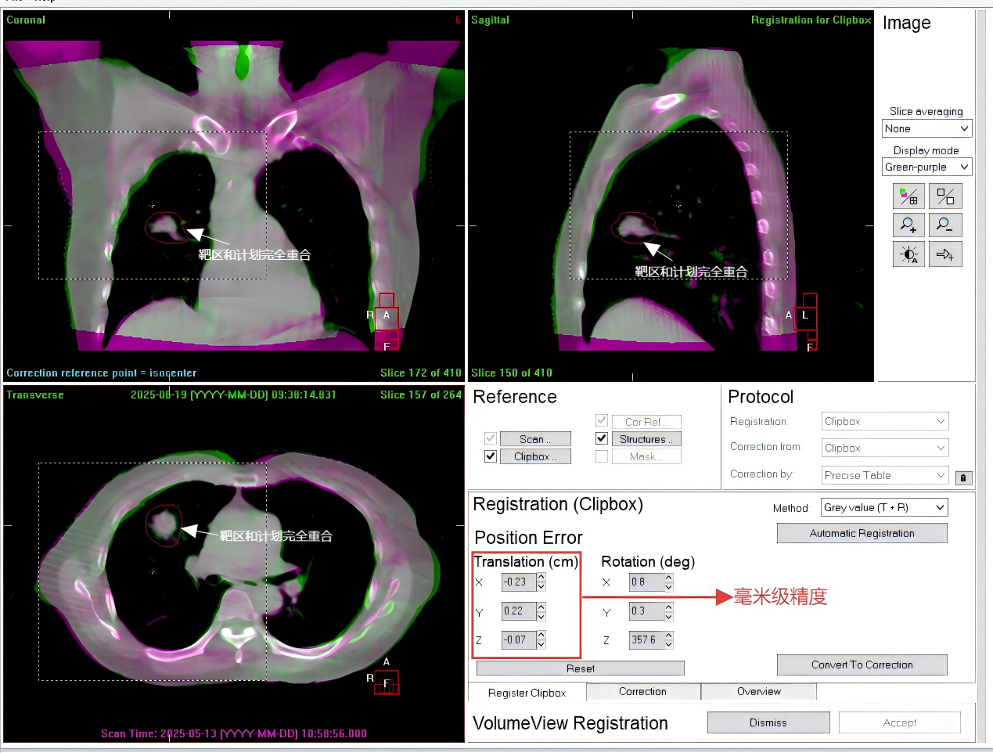The image size is (993, 753).
Task: Open the Clipbox.. reference button
Action: pyautogui.click(x=535, y=456)
